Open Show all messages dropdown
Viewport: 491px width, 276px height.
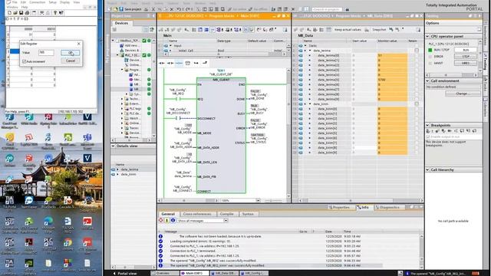tap(226, 221)
